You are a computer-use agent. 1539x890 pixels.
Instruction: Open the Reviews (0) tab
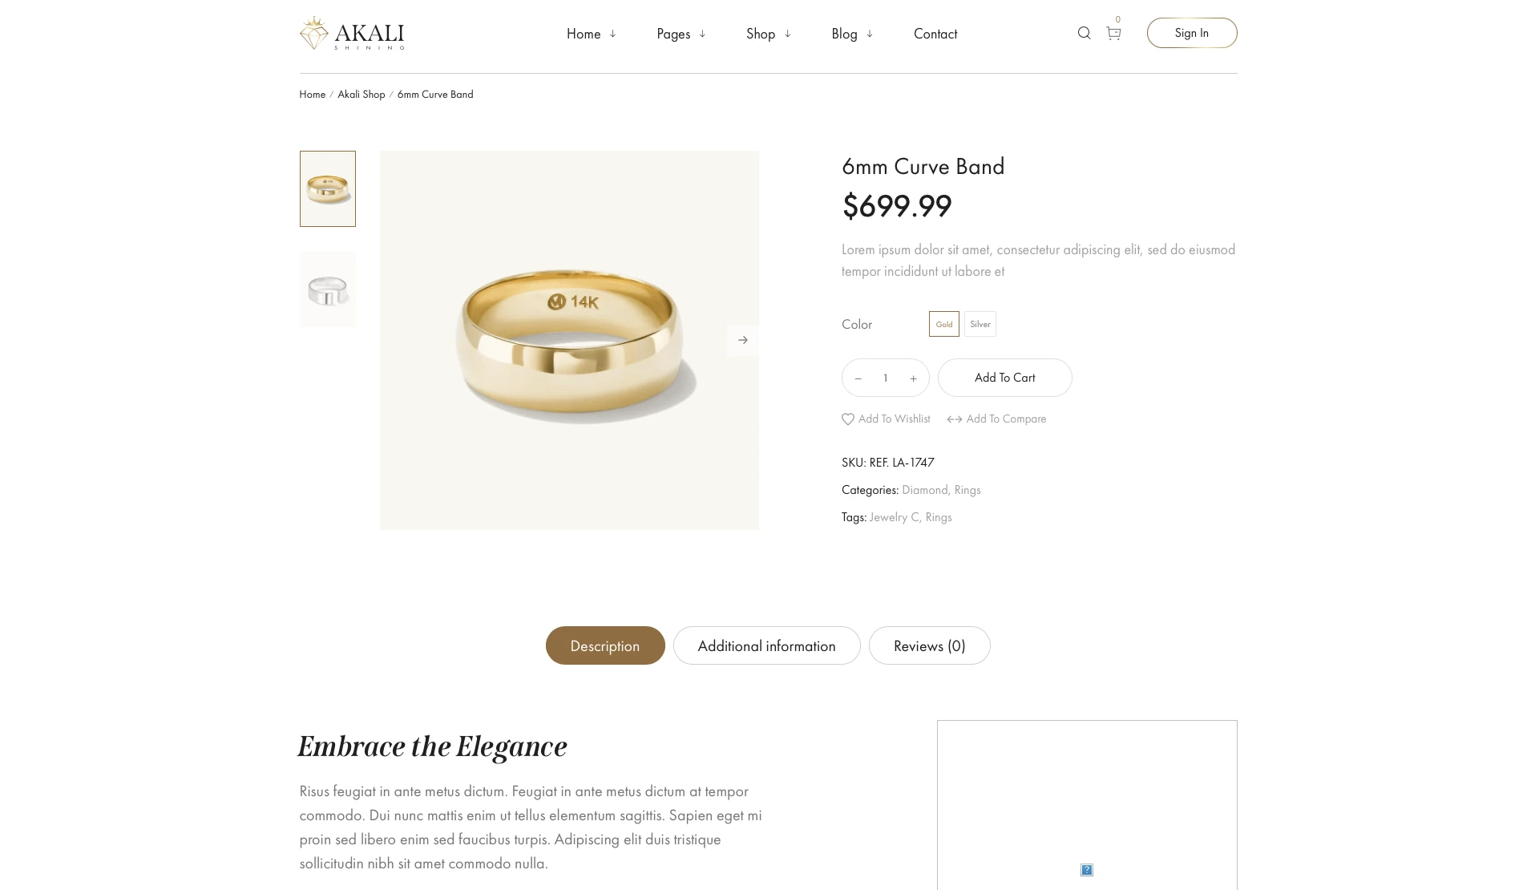[x=929, y=645]
